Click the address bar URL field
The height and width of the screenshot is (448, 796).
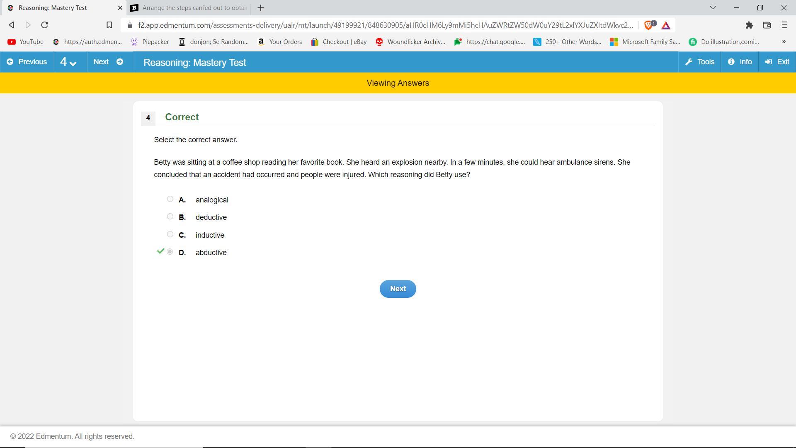coord(386,25)
